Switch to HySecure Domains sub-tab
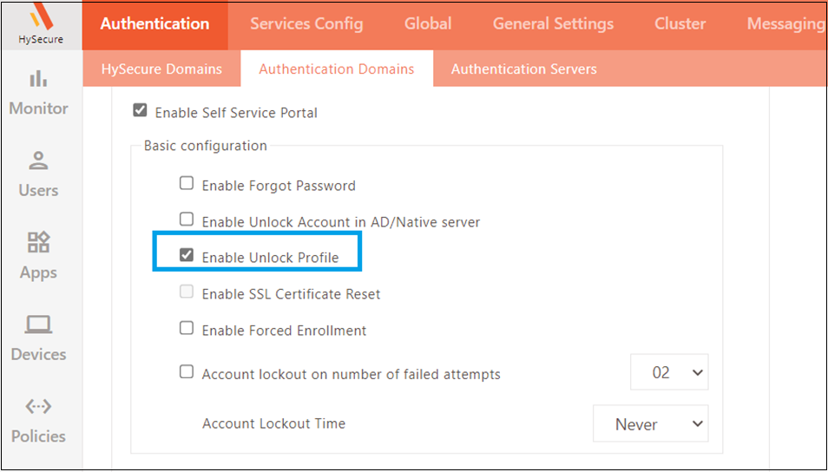Viewport: 828px width, 472px height. (161, 69)
